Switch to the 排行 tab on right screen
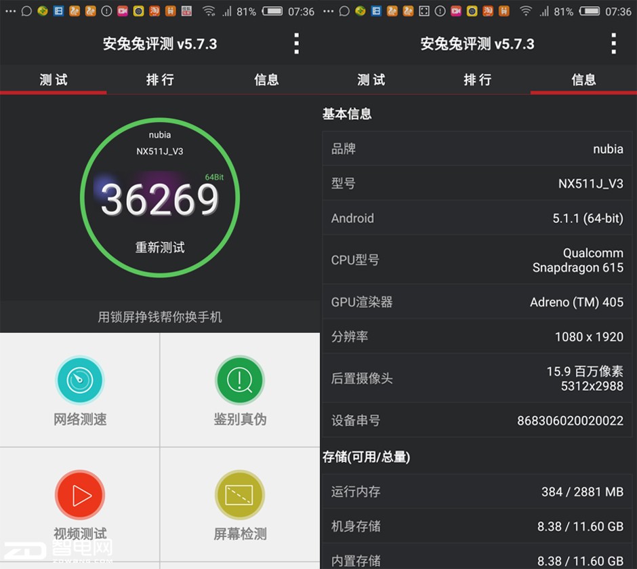The width and height of the screenshot is (637, 569). click(477, 79)
